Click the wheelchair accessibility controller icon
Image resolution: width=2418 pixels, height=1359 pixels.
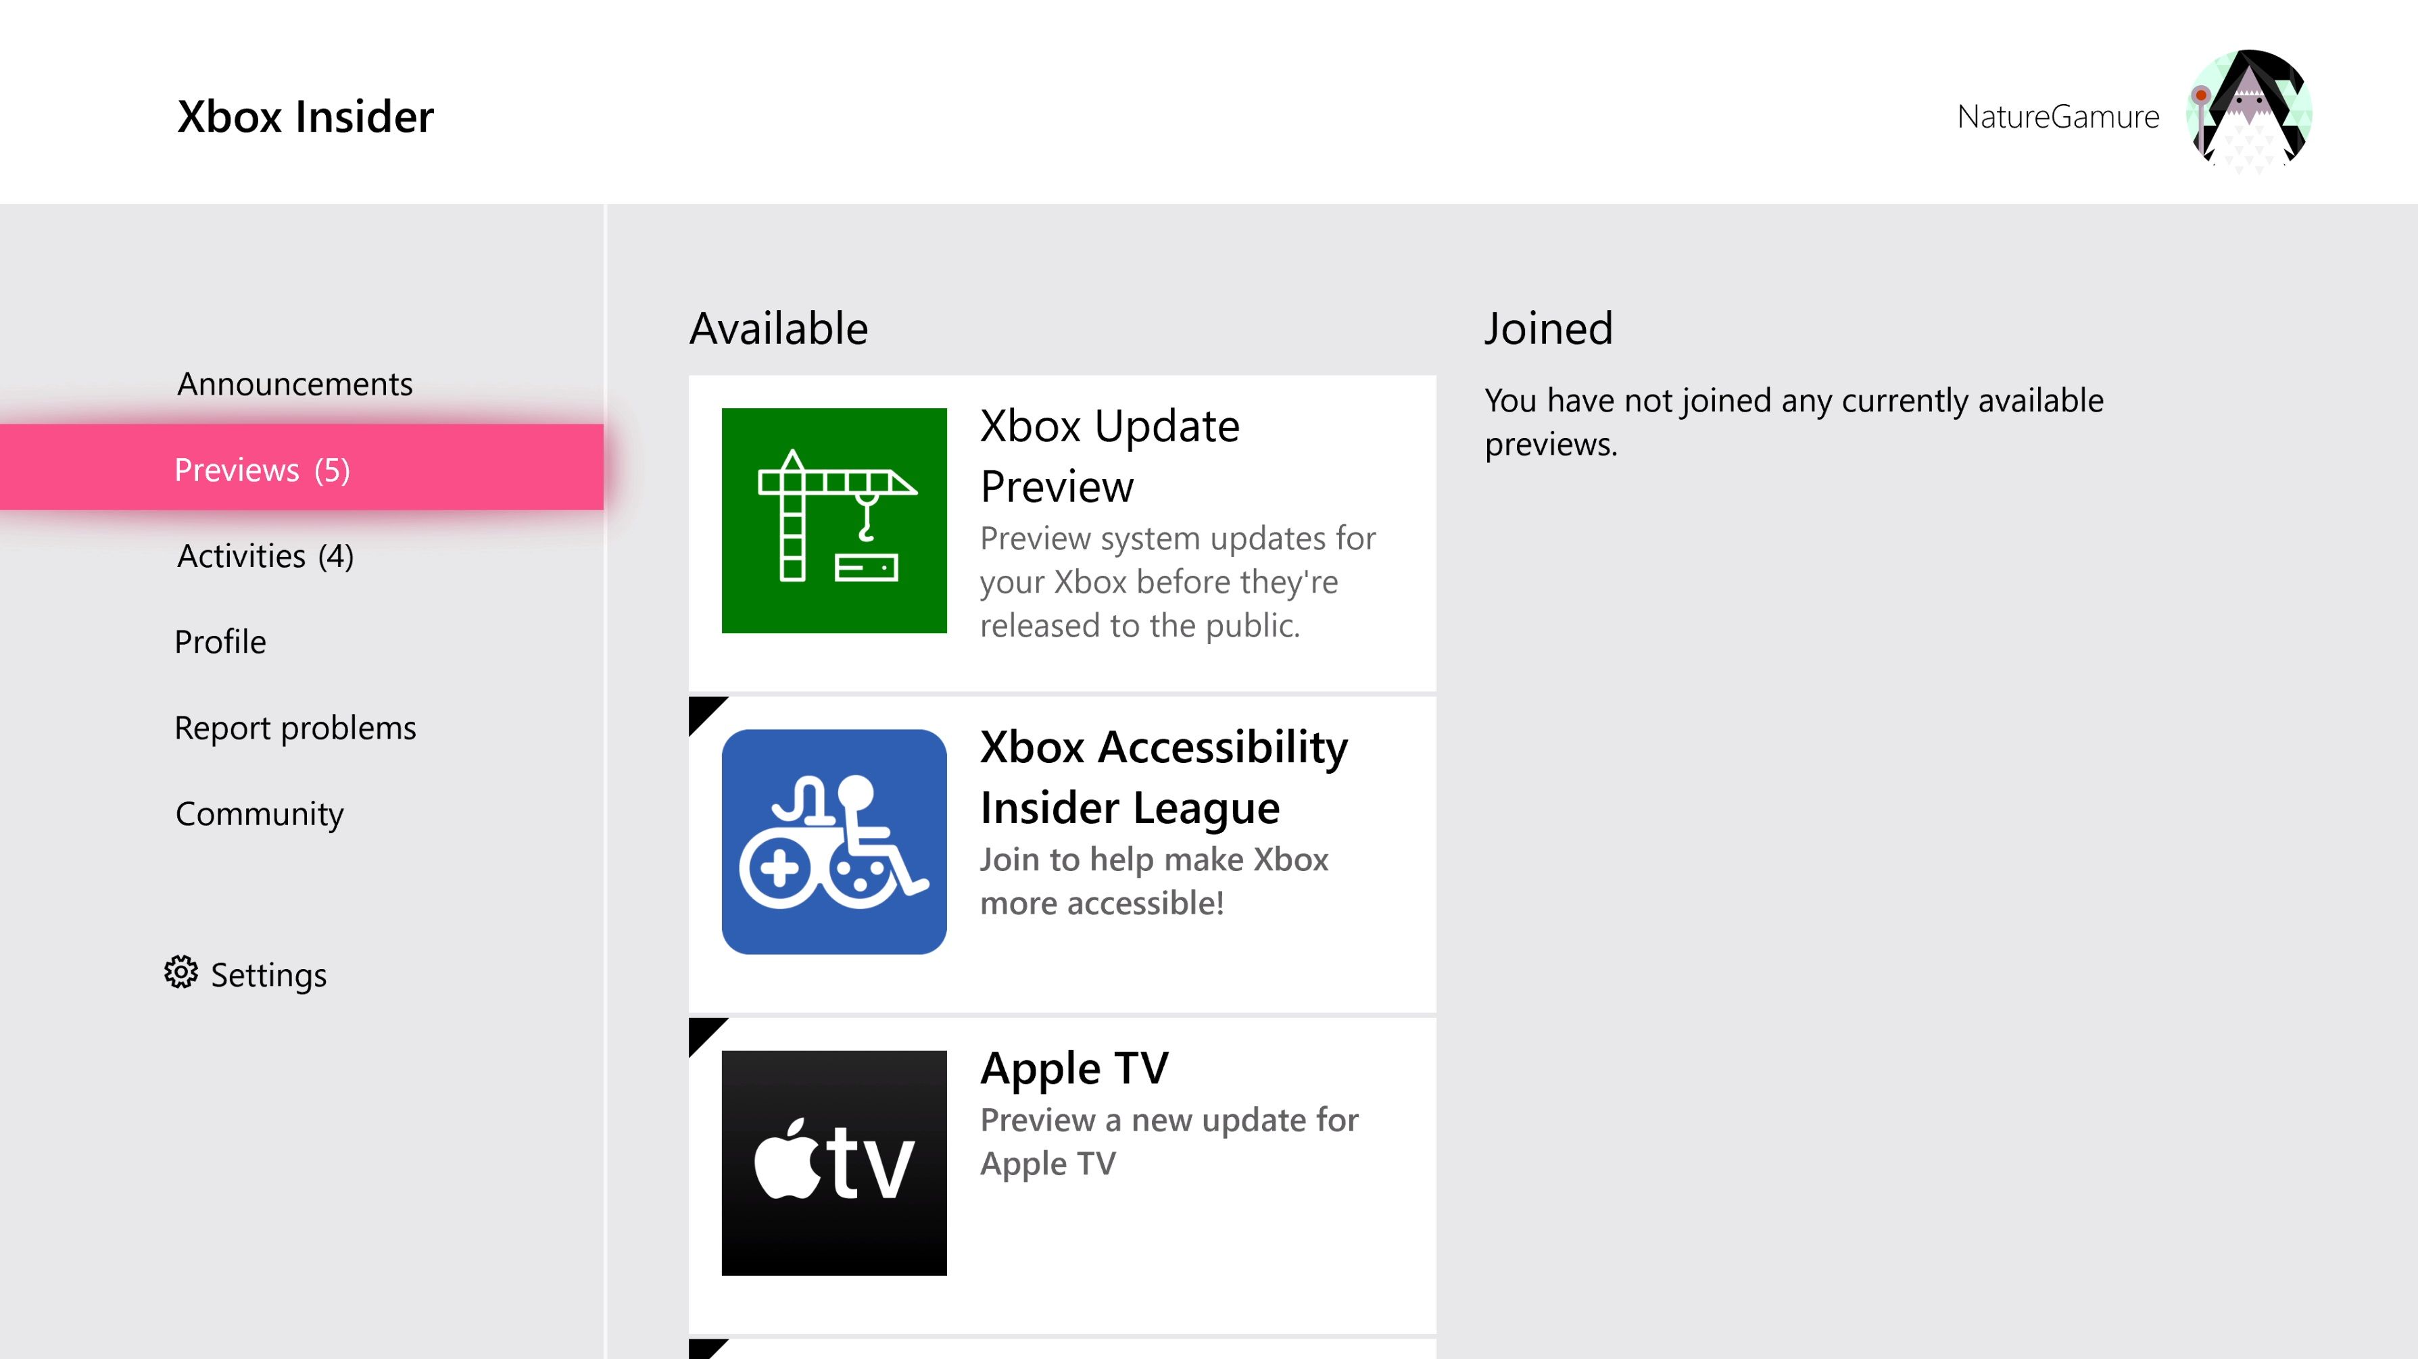833,841
